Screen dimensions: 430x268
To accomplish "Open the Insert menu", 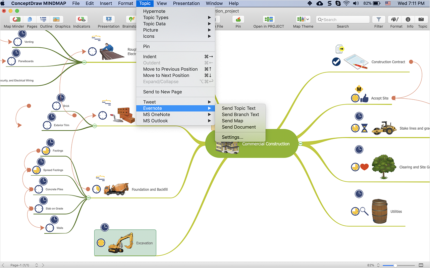I will [x=106, y=3].
